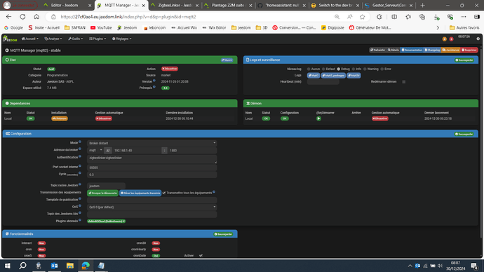Open the Jeedom help question-mark icon
This screenshot has height=272, width=484.
478,39
